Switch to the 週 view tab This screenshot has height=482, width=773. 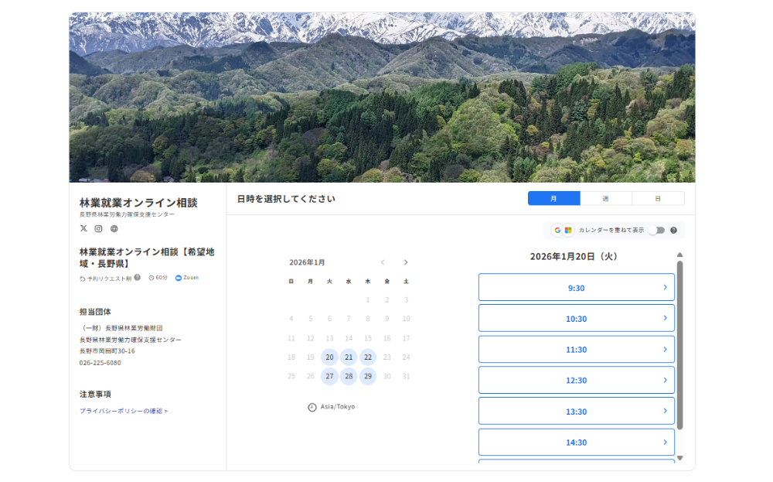click(x=605, y=199)
